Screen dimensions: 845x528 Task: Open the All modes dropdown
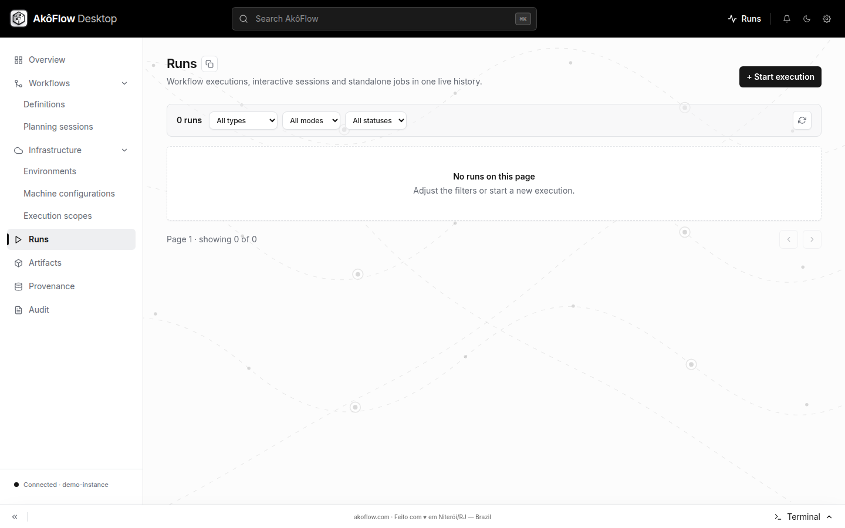(311, 120)
